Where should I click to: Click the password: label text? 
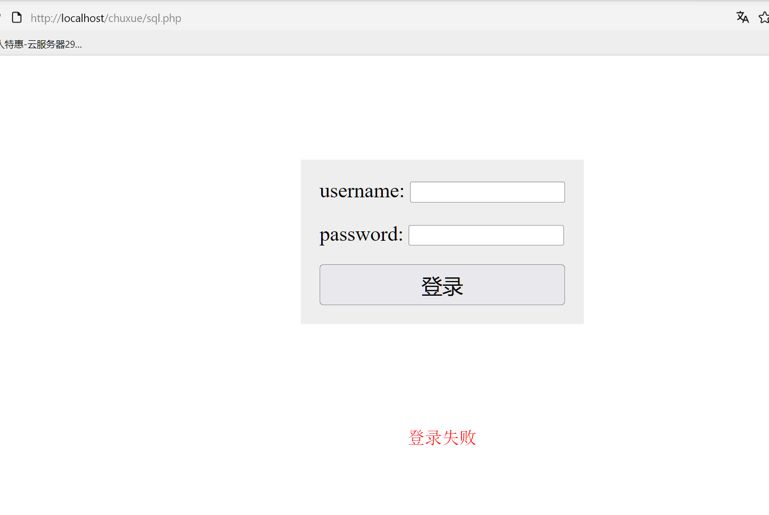pyautogui.click(x=361, y=234)
